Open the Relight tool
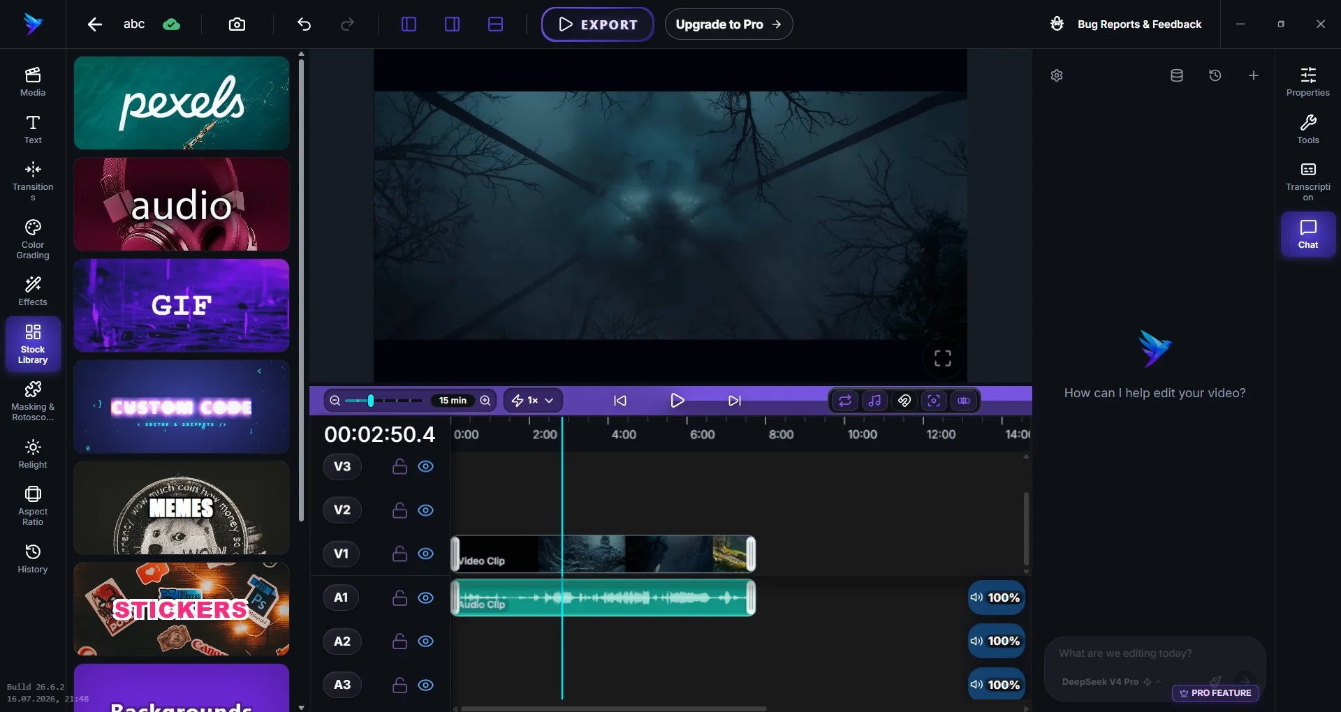The image size is (1341, 712). [x=33, y=454]
